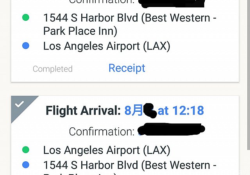Tap redacted confirmation number in Flight Arrival card
This screenshot has width=250, height=175.
[x=171, y=129]
